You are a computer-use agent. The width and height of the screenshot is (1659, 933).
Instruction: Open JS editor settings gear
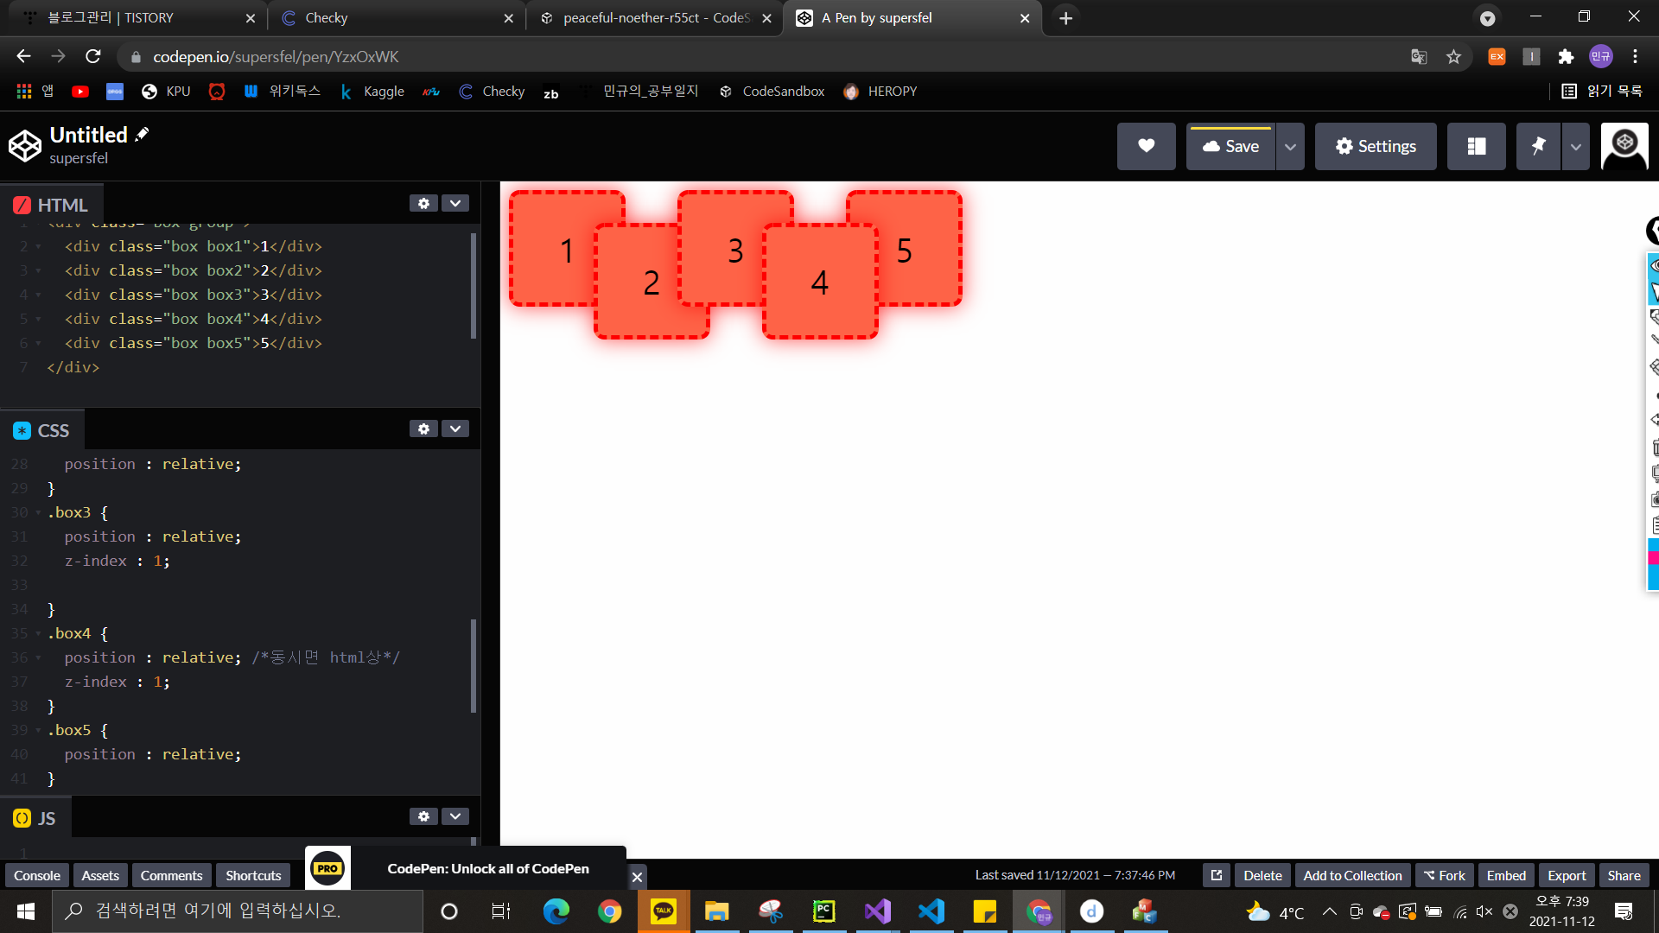(x=423, y=816)
